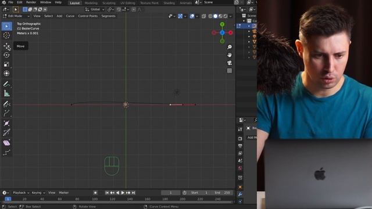Switch to rendered shading
Image resolution: width=372 pixels, height=209 pixels.
[226, 16]
